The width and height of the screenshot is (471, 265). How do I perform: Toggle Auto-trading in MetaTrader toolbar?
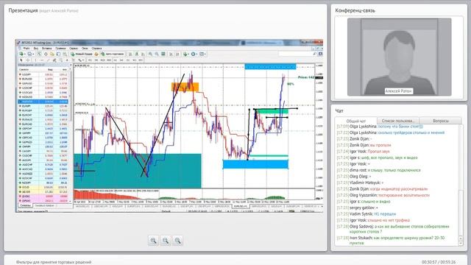coord(112,54)
